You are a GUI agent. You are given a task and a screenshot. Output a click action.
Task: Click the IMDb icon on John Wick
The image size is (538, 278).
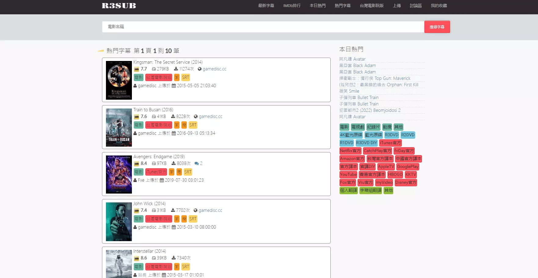pos(136,211)
